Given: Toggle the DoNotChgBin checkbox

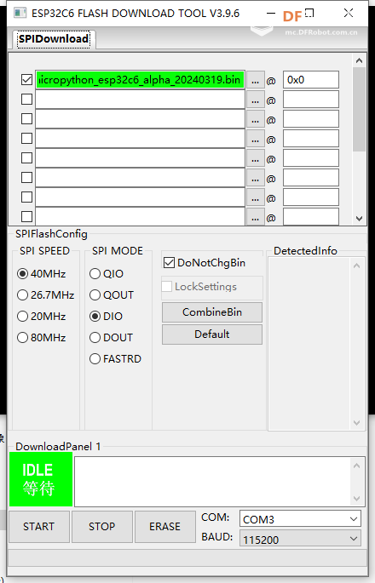Looking at the screenshot, I should 205,263.
